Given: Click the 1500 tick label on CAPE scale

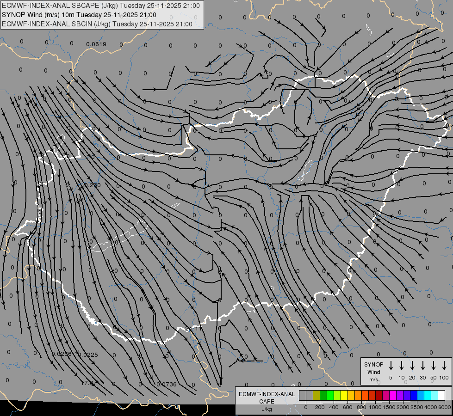Looking at the screenshot, I should pyautogui.click(x=389, y=407).
